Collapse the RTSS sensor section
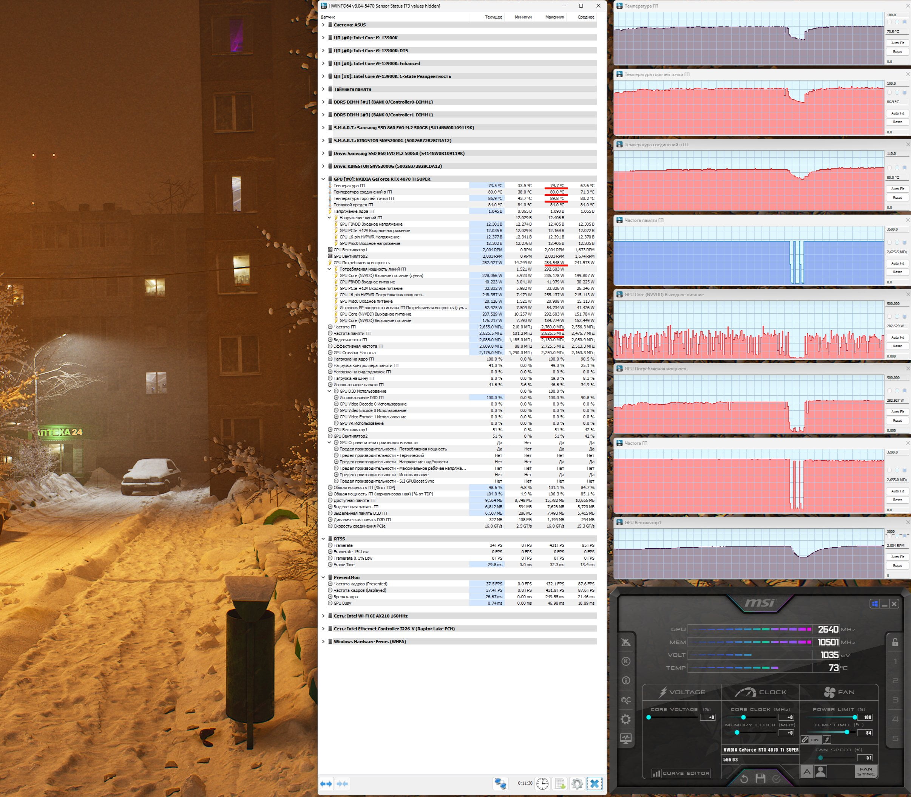The height and width of the screenshot is (797, 911). 324,539
